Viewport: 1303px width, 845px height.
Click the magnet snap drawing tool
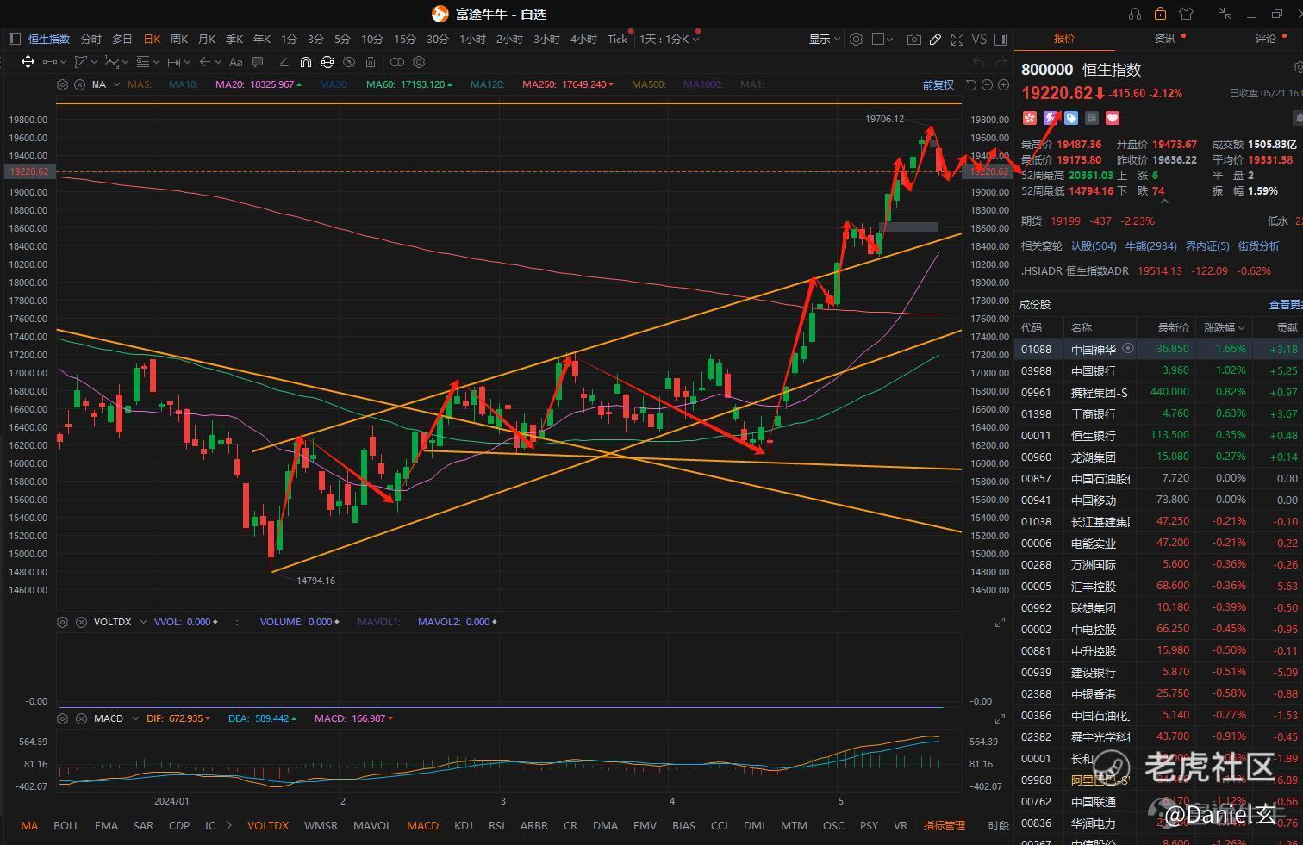[x=305, y=62]
